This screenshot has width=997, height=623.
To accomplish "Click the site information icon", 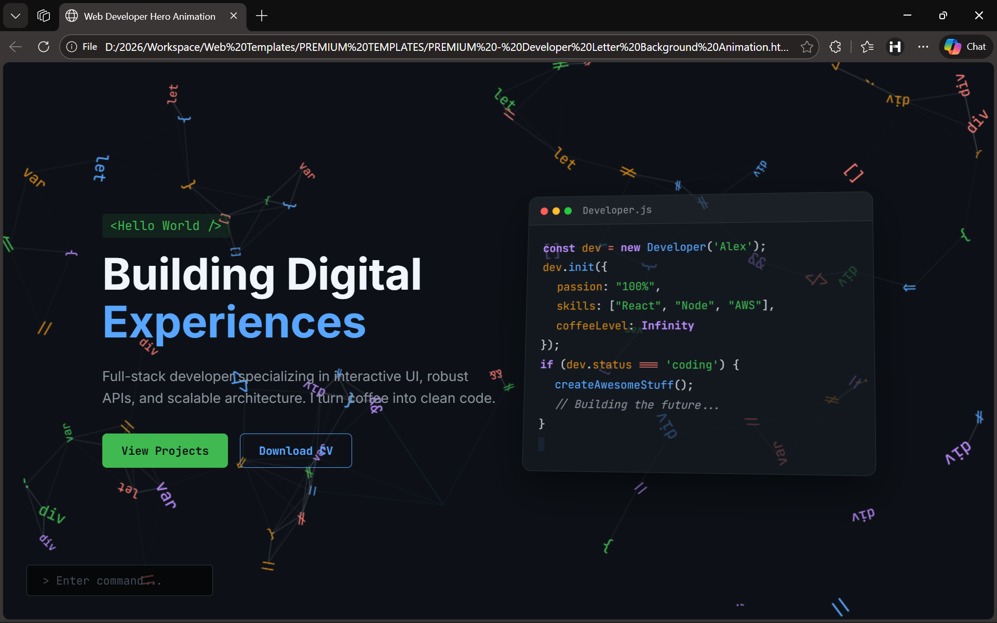I will click(x=72, y=47).
